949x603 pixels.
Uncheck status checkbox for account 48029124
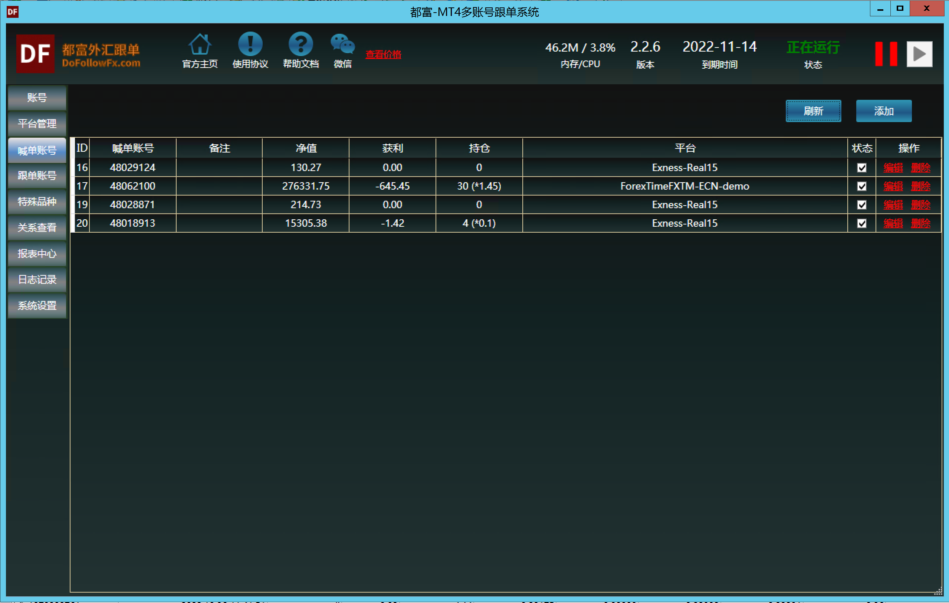pos(861,168)
